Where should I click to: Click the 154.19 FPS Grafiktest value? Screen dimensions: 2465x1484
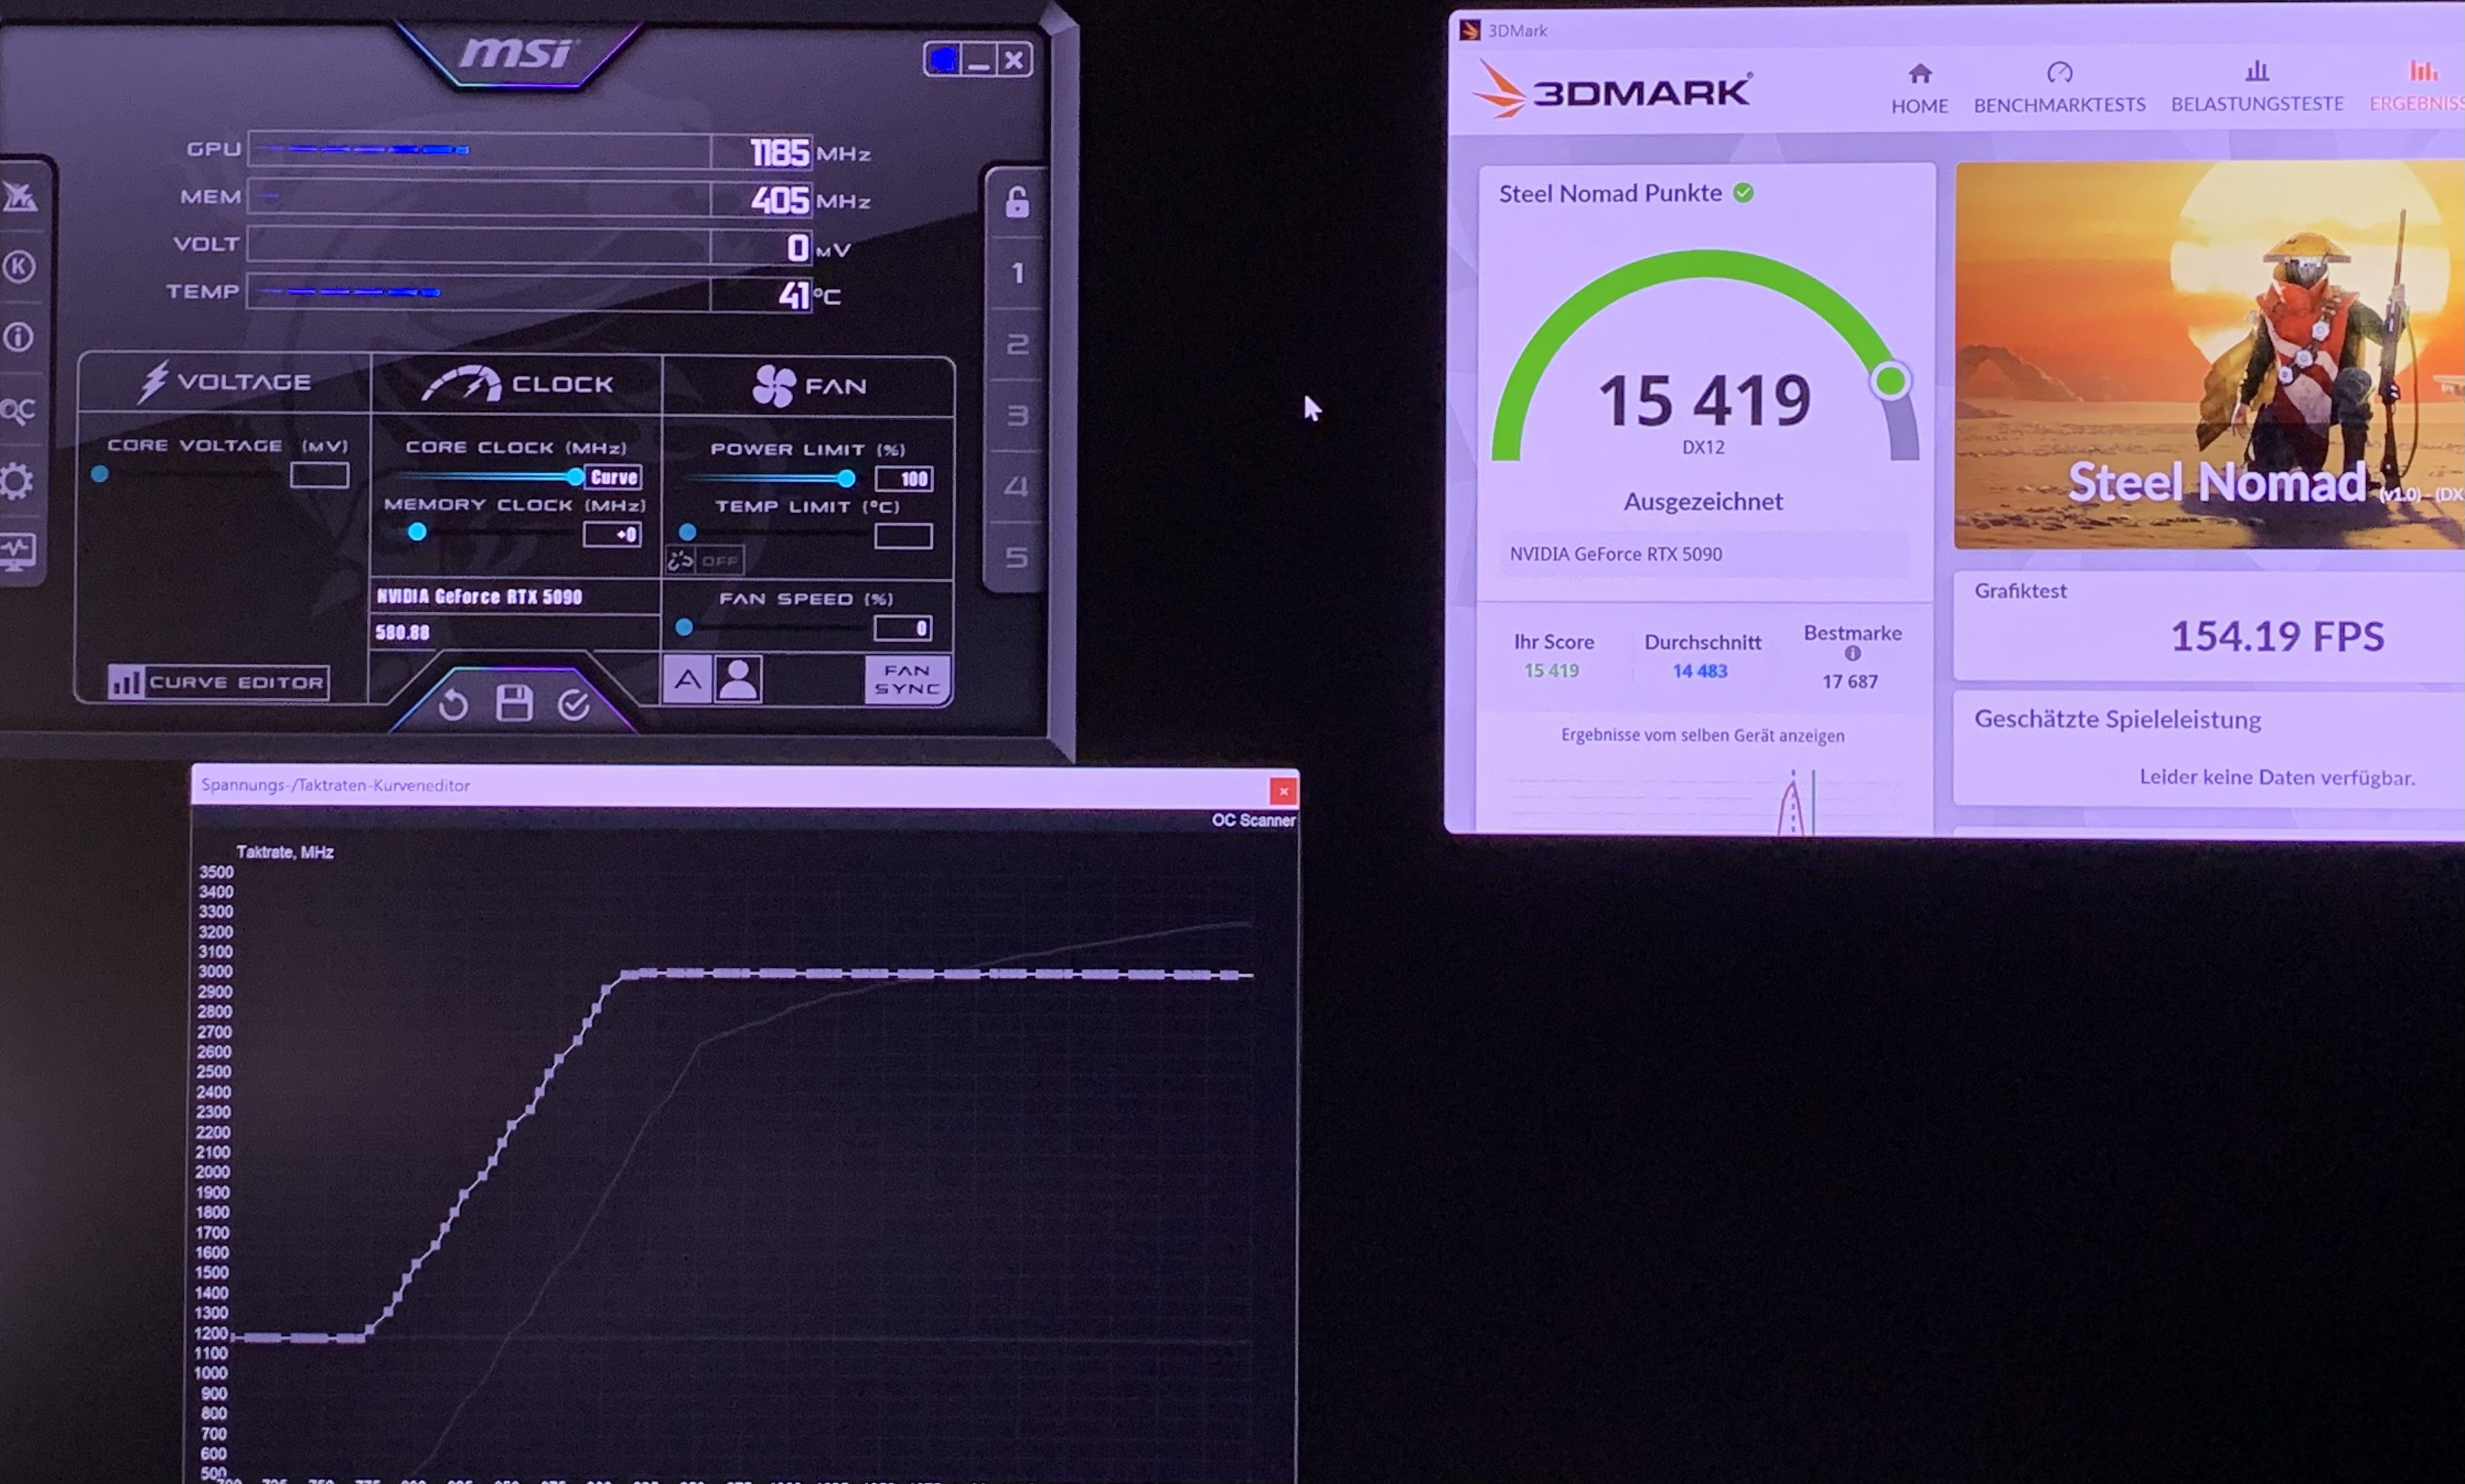tap(2277, 636)
